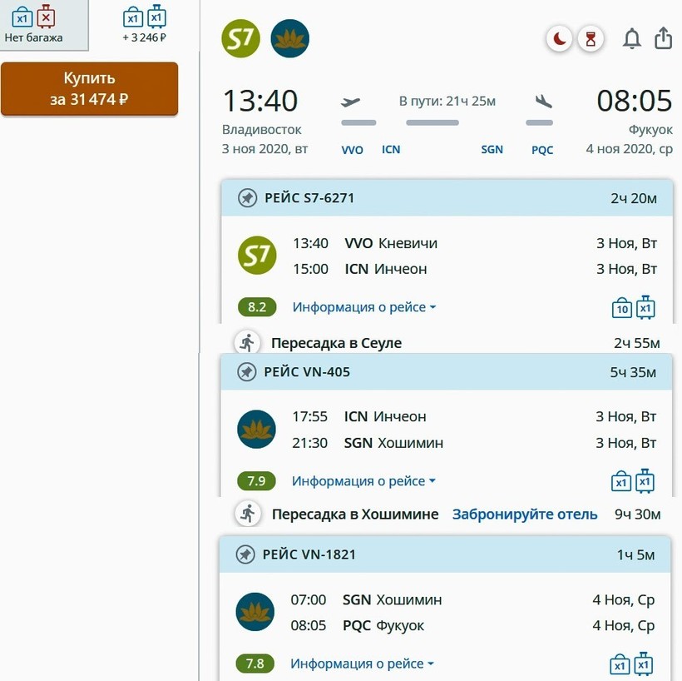Pin flight S7-6271

[x=247, y=198]
